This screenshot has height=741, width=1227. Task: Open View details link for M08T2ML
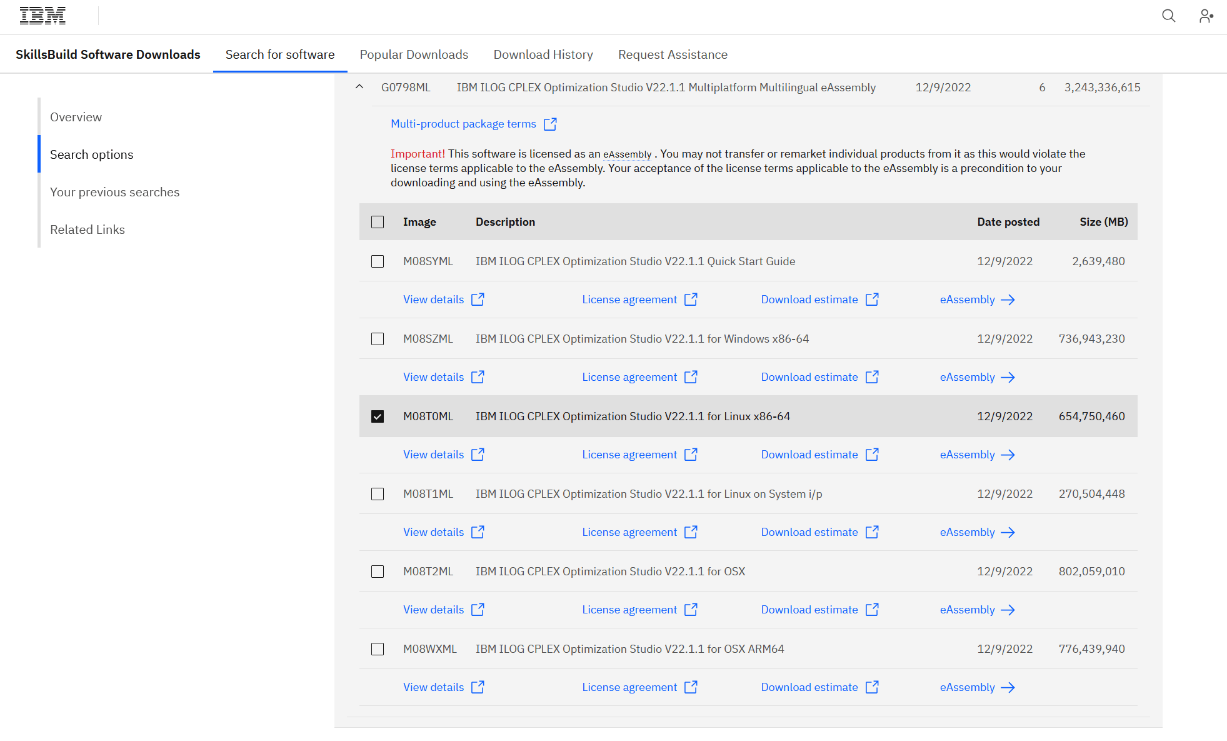[433, 610]
